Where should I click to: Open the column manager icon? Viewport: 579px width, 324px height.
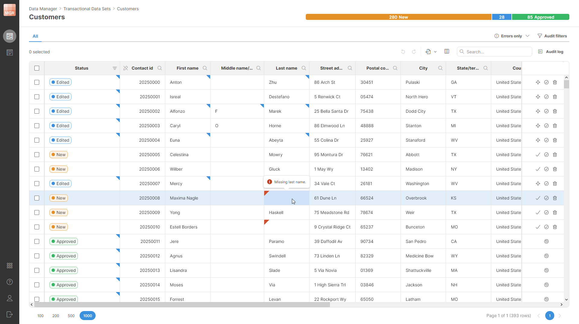(447, 51)
